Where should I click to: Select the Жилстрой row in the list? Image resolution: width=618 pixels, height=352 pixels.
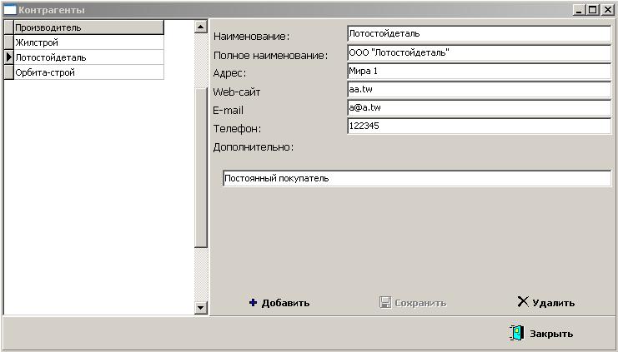88,42
